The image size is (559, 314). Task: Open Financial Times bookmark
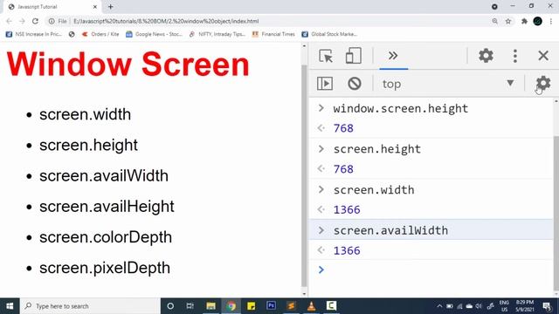[273, 34]
